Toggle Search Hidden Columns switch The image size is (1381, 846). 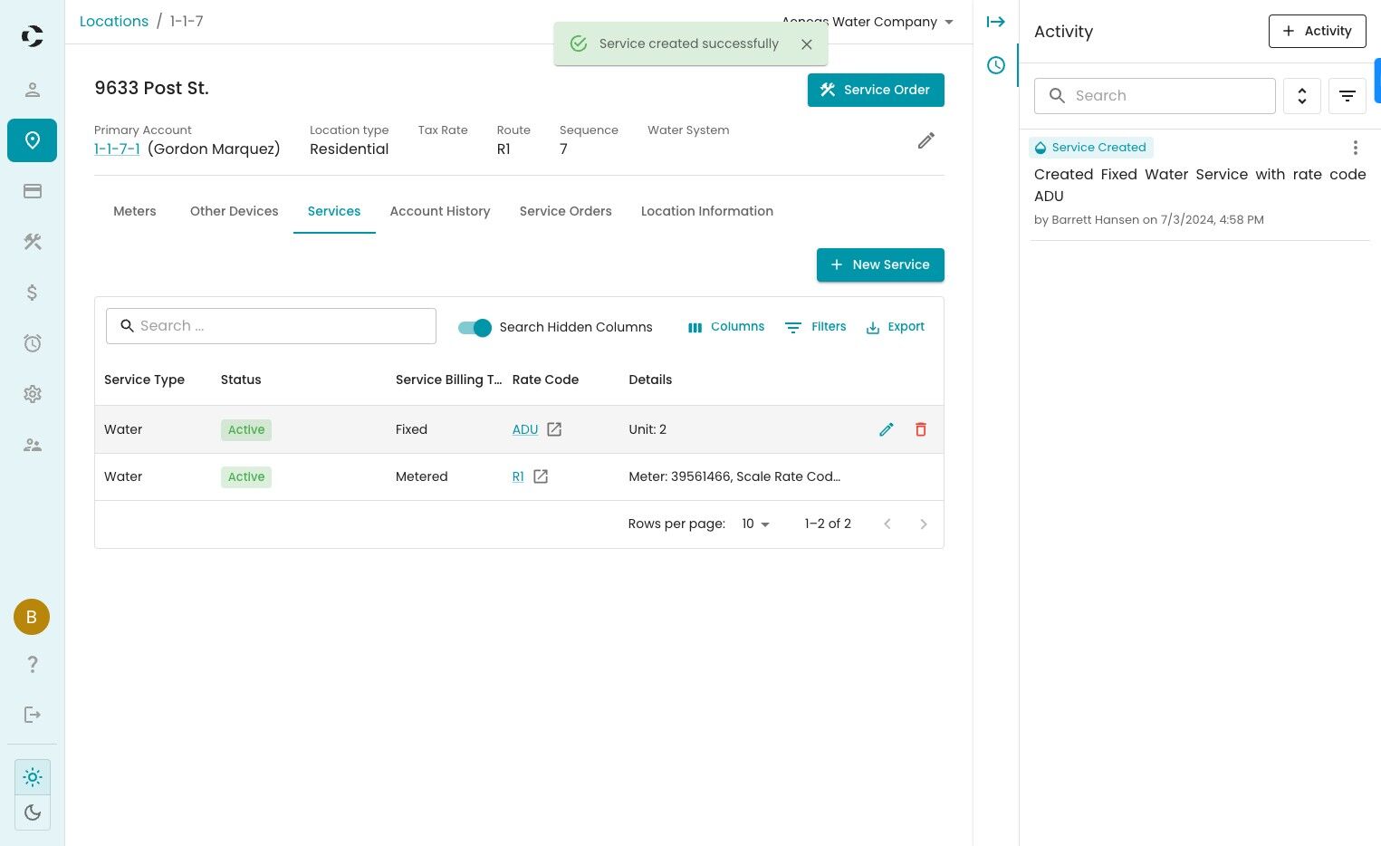[x=475, y=327]
